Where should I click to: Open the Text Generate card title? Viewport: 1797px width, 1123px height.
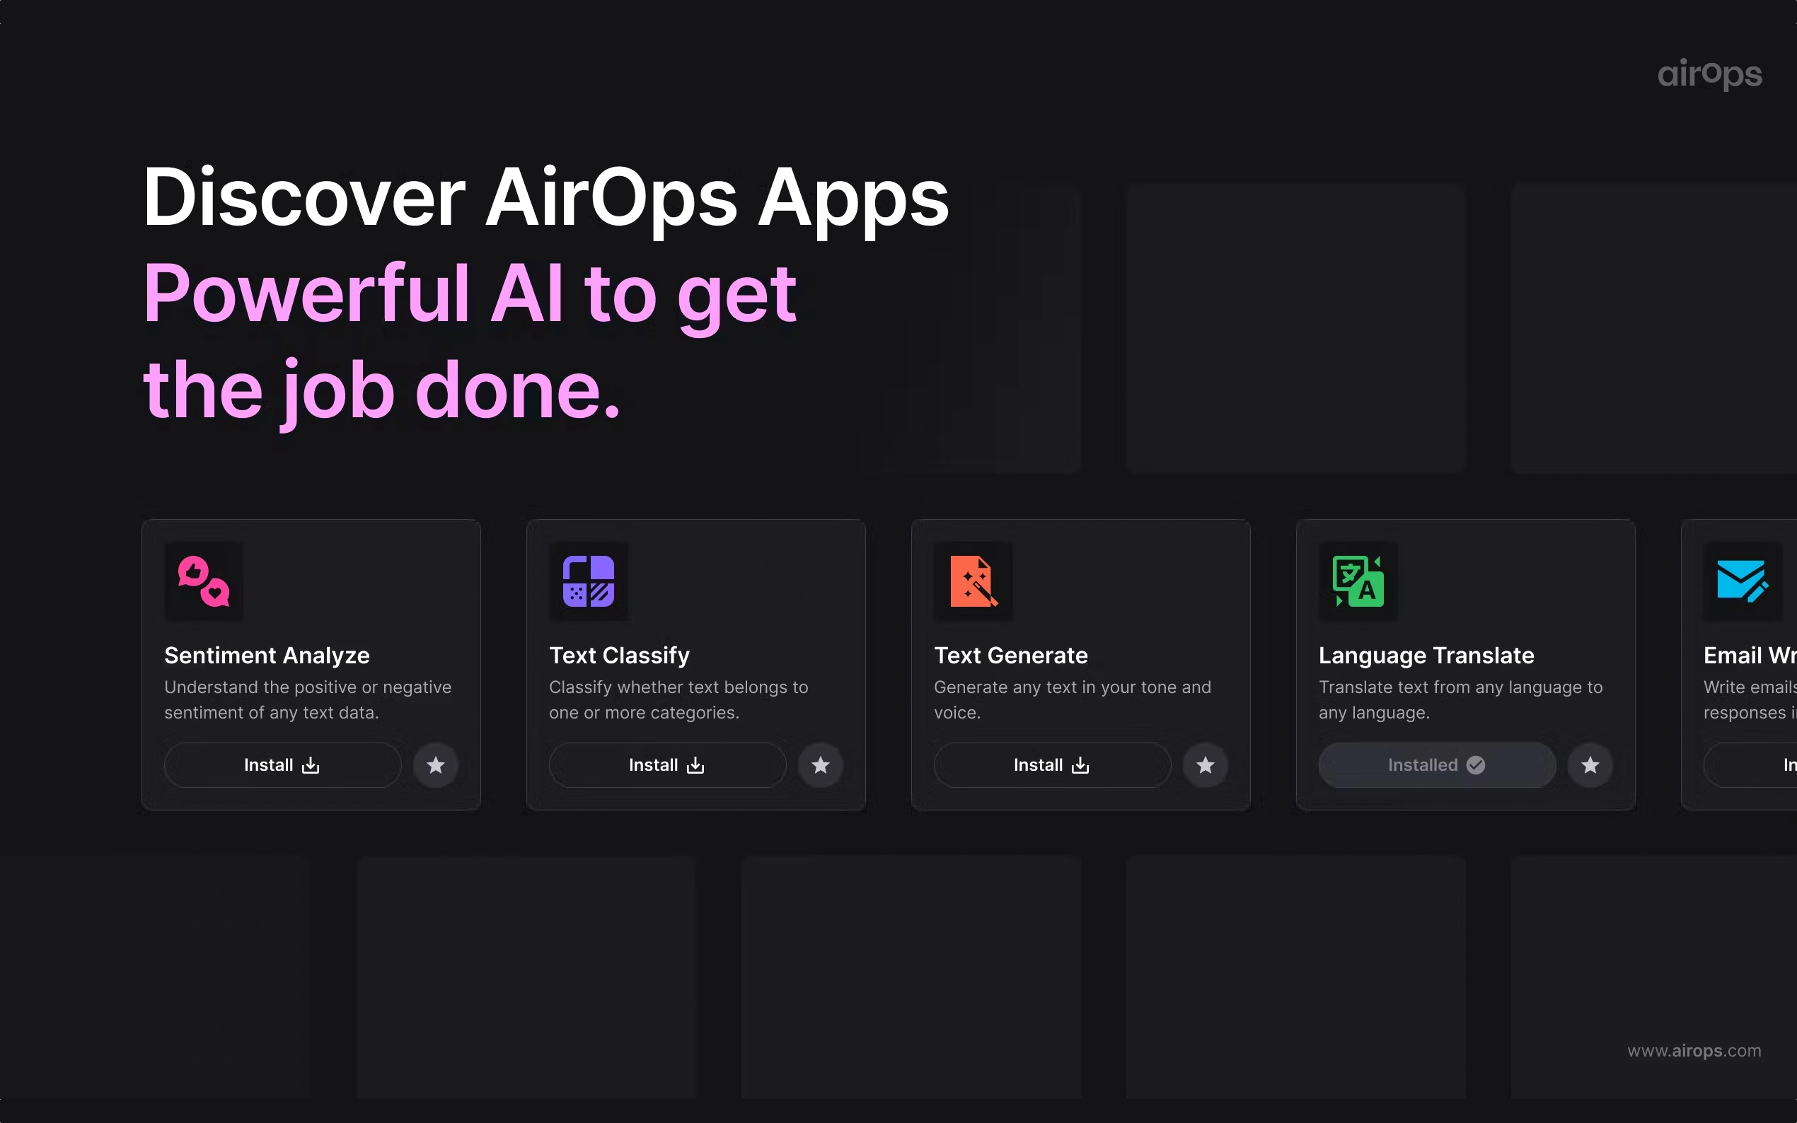coord(1010,655)
